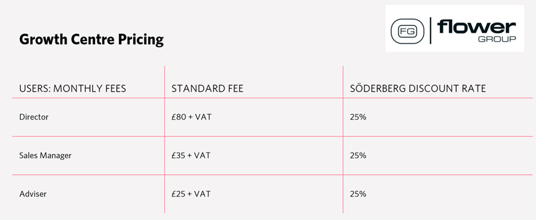536x220 pixels.
Task: Select the Director row label
Action: (34, 117)
